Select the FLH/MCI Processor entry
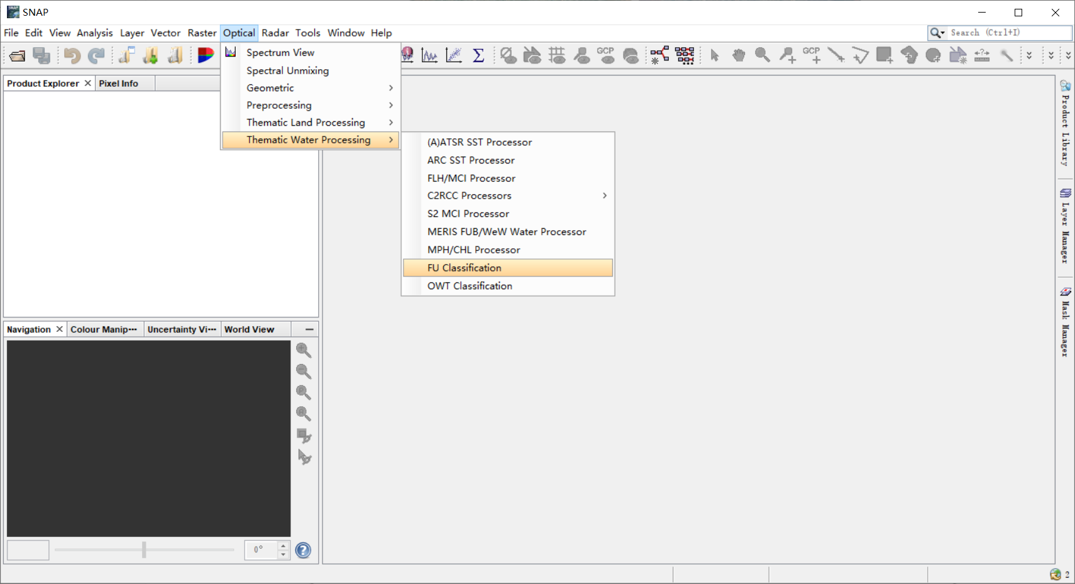 click(508, 179)
